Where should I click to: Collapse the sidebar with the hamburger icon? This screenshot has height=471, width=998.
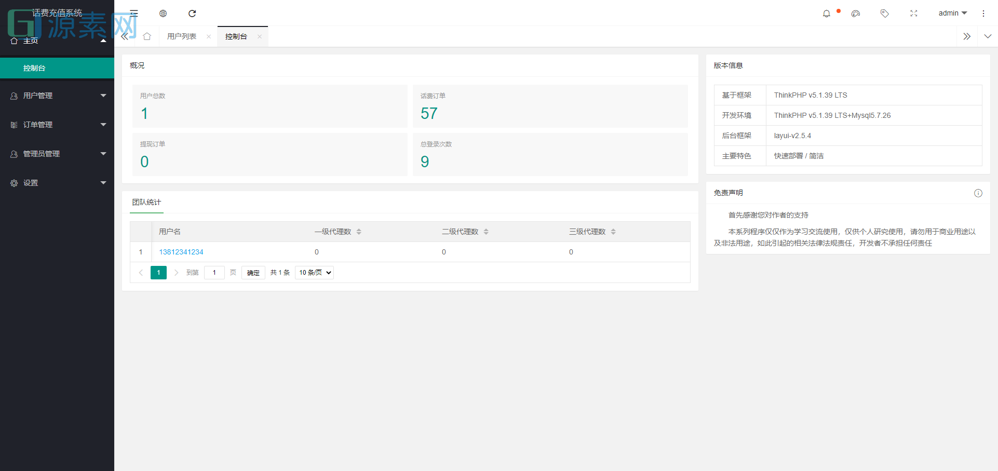(134, 14)
